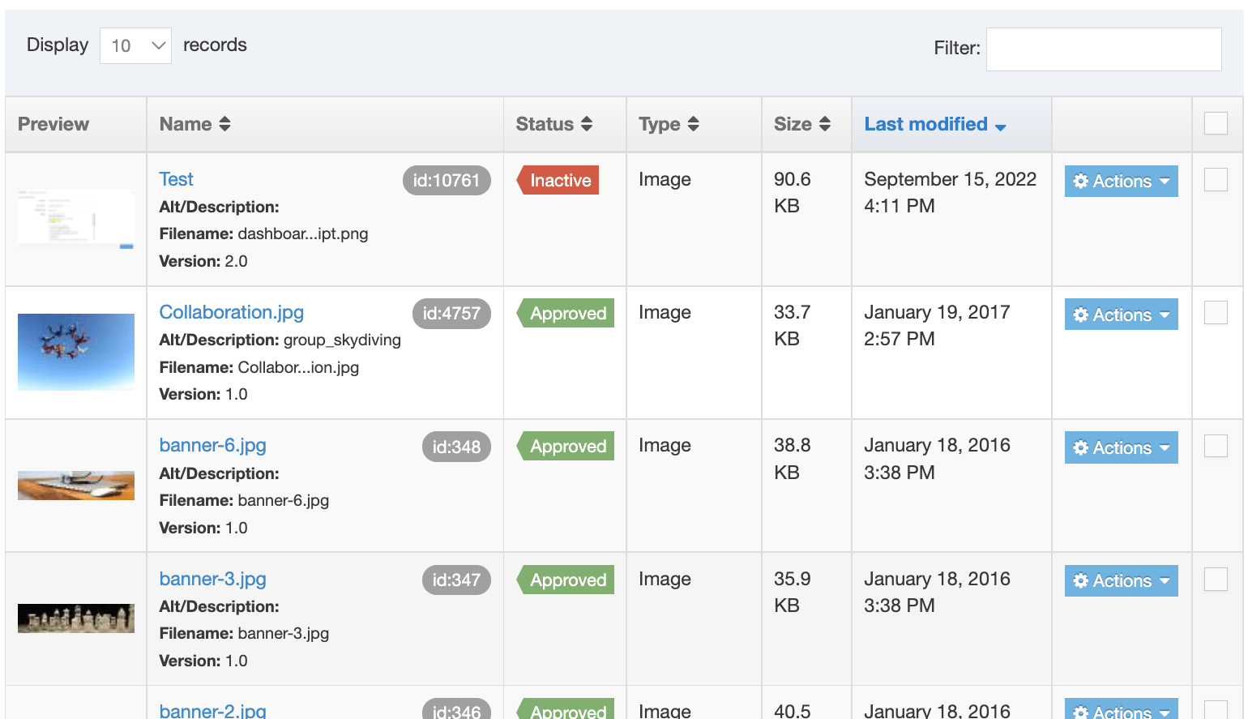Tick the checkbox for banner-6.jpg
Viewport: 1248px width, 719px height.
1216,446
